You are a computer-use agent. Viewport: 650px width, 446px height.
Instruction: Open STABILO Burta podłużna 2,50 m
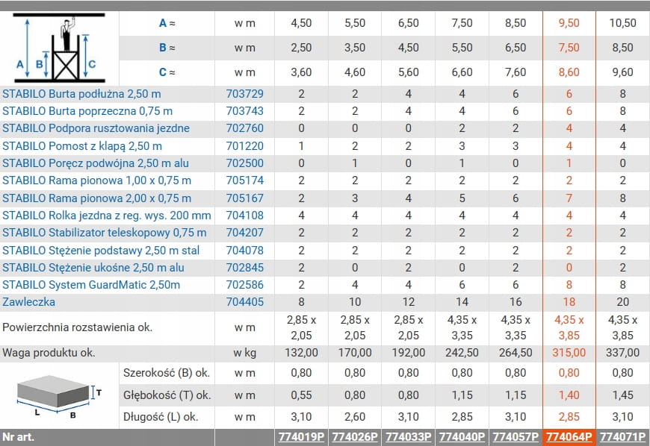click(81, 94)
